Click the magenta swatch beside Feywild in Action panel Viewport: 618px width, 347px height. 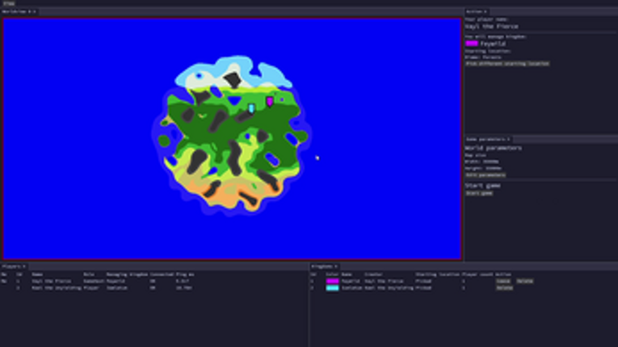(472, 44)
